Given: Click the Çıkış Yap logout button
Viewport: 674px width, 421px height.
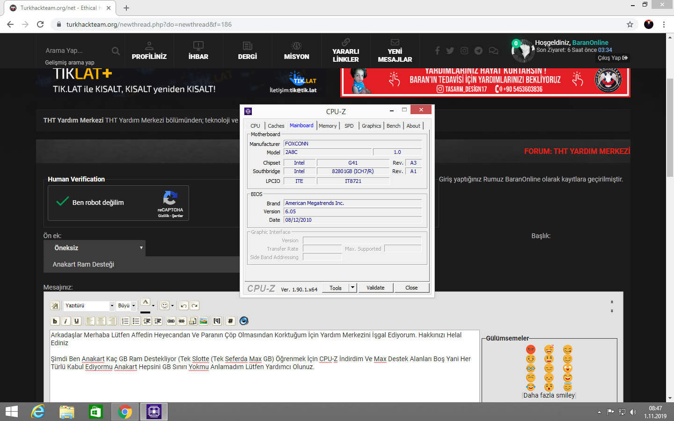Looking at the screenshot, I should coord(613,58).
